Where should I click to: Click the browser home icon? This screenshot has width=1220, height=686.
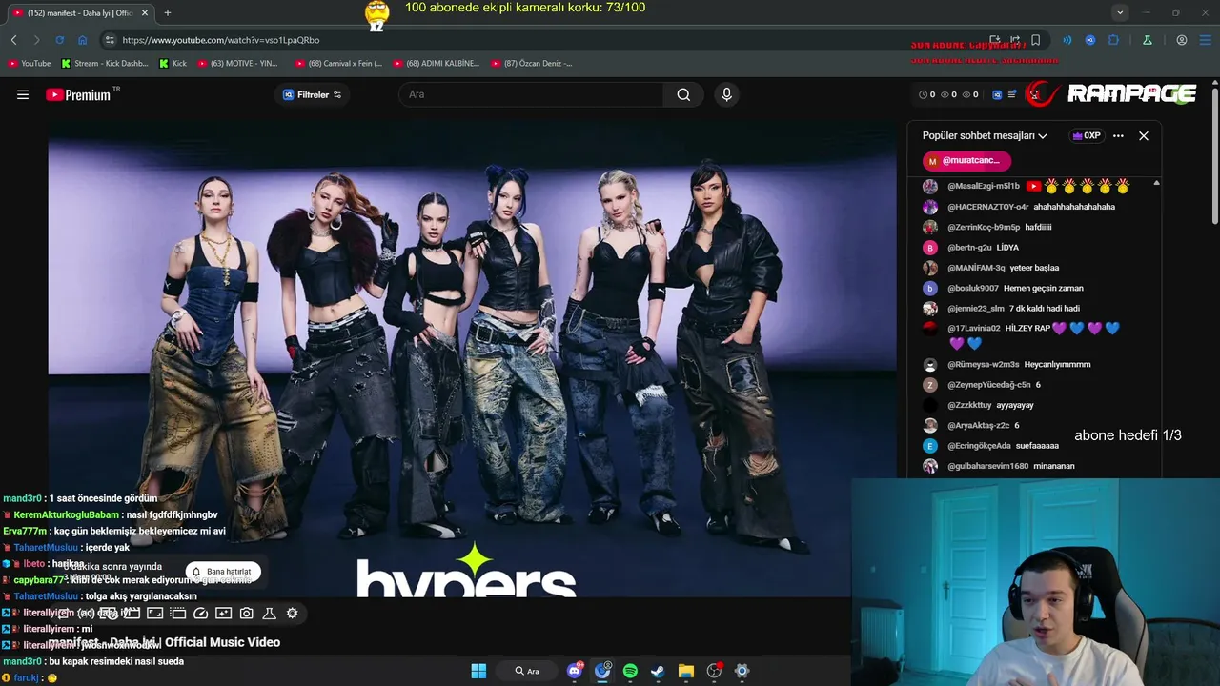[82, 40]
